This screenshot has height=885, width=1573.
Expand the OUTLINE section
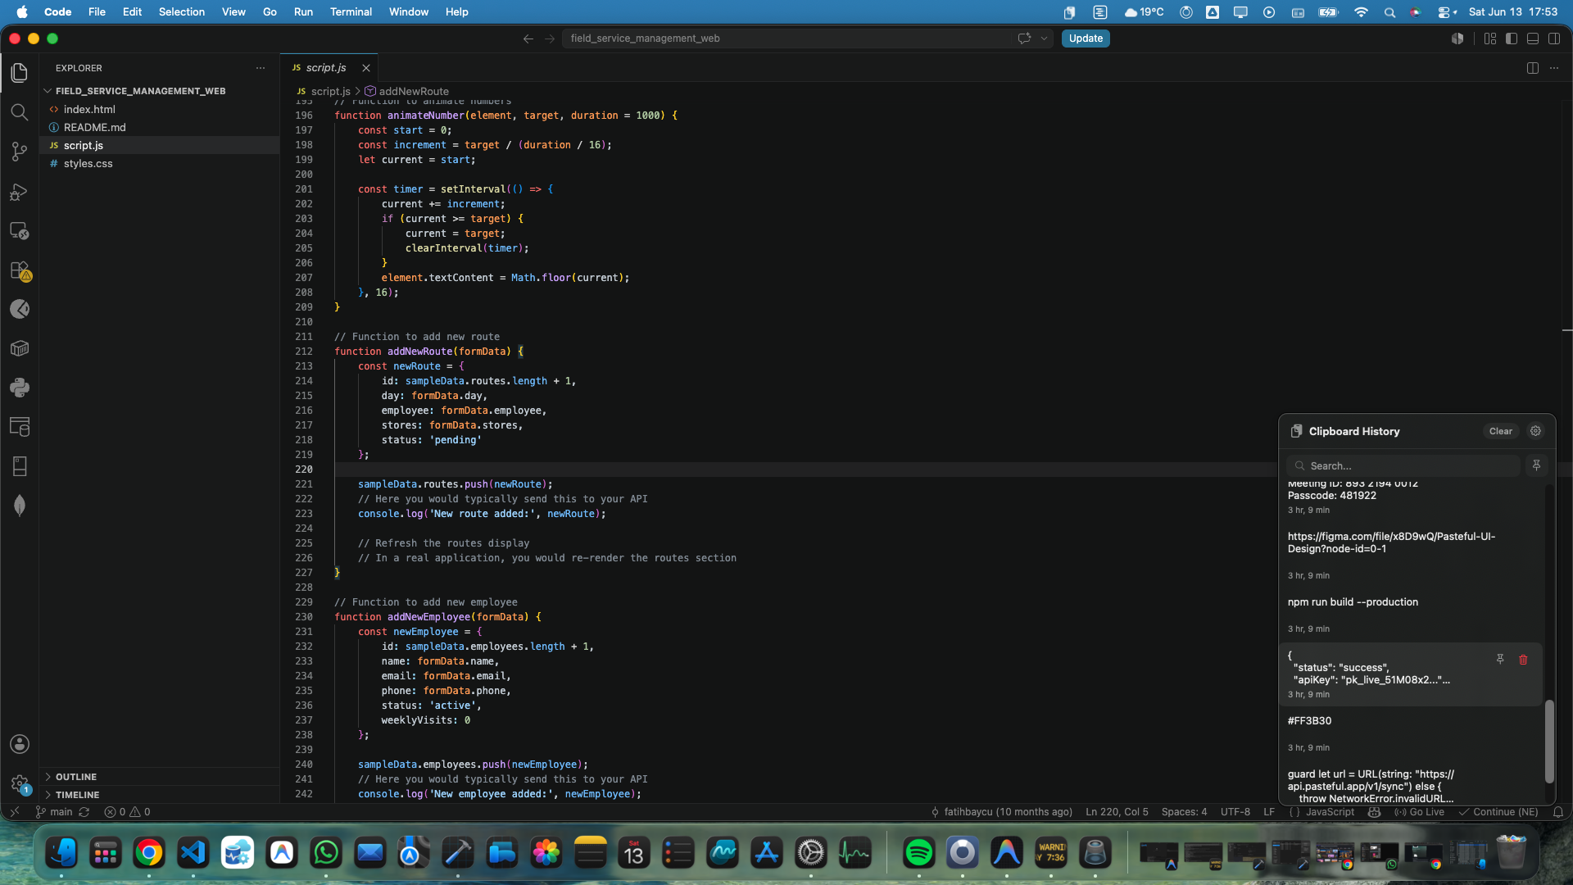(159, 777)
